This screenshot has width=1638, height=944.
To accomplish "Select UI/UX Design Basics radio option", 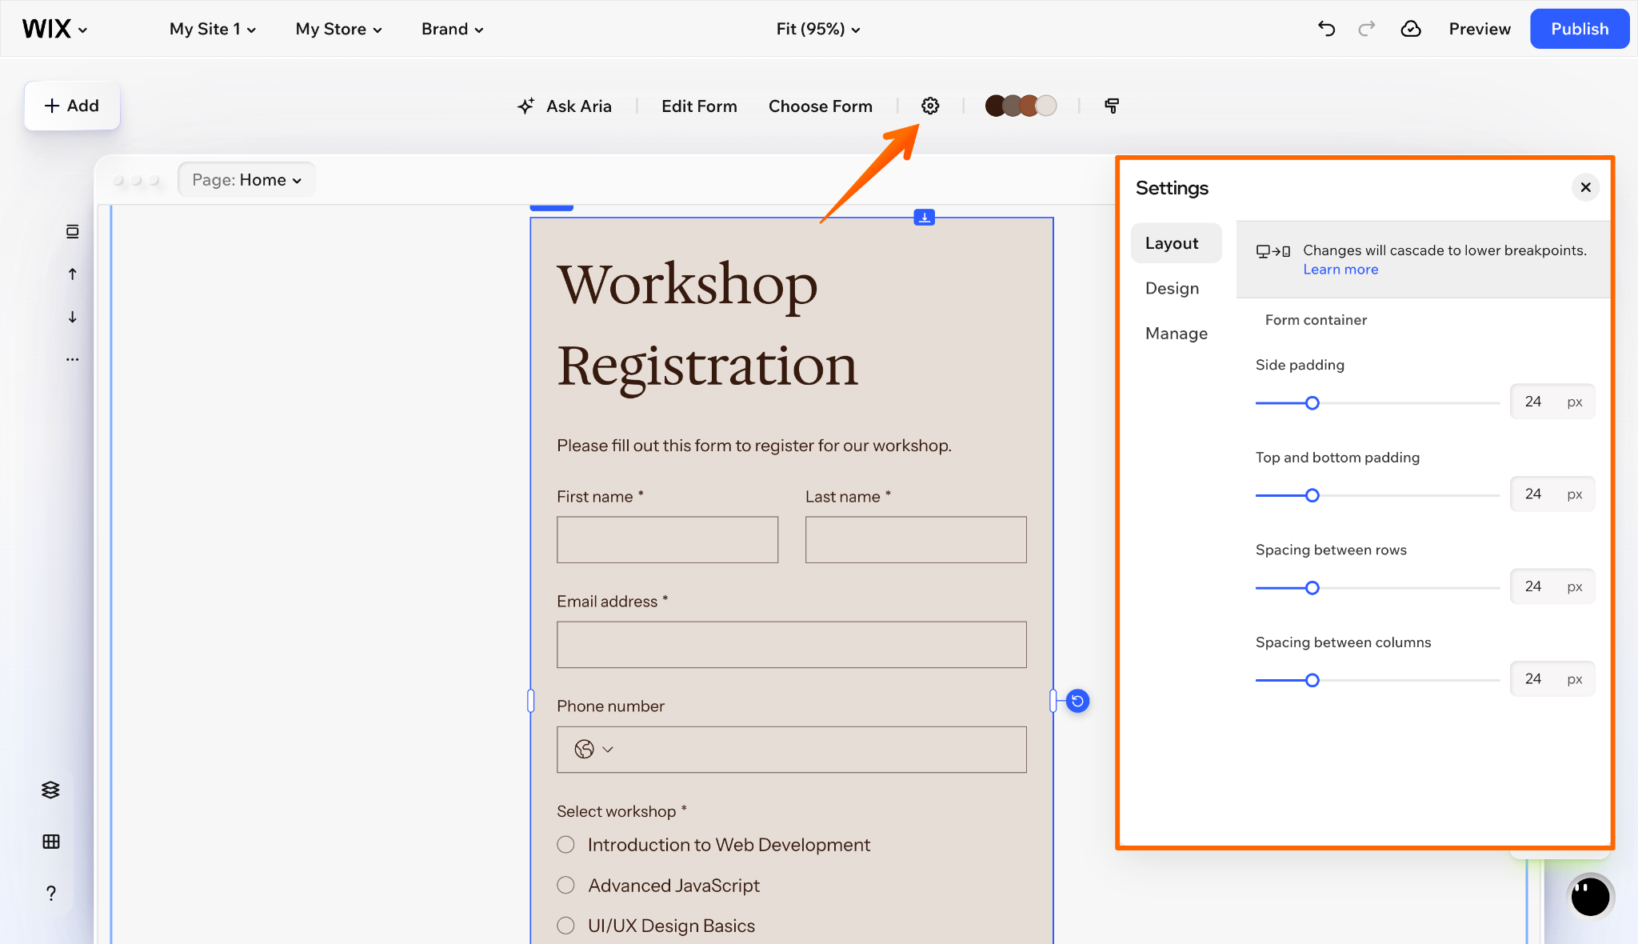I will click(566, 926).
